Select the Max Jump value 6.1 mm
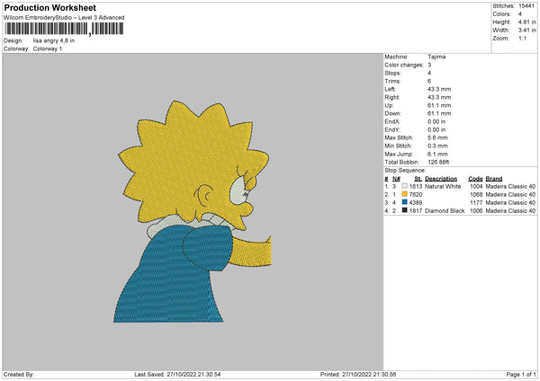The width and height of the screenshot is (540, 381). 437,155
